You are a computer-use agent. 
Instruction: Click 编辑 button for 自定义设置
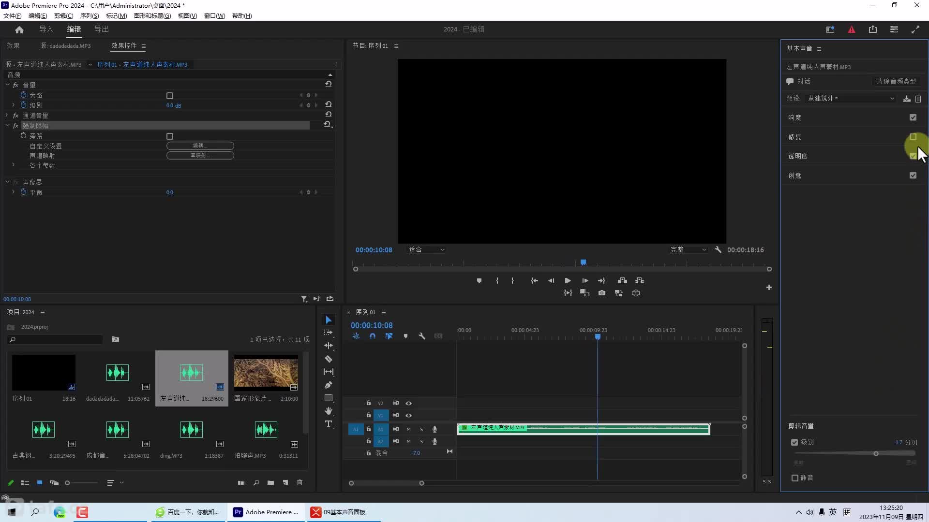[200, 146]
